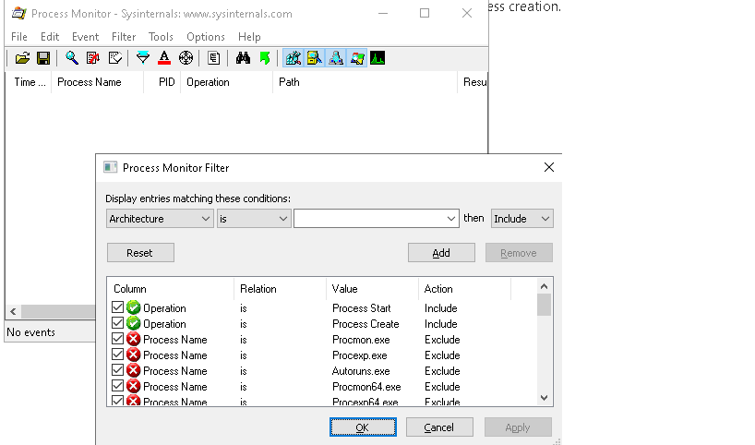Click the 'No events' status bar text
Image resolution: width=755 pixels, height=445 pixels.
[30, 332]
